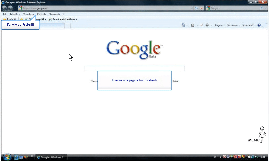Open the search provider dropdown arrow
Viewport: 269px width, 161px height.
[x=266, y=8]
